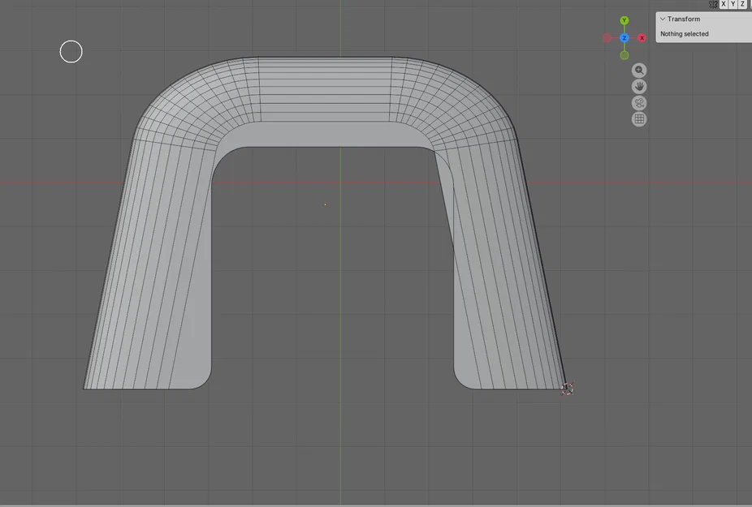This screenshot has width=752, height=507.
Task: Toggle Y axis mirror button
Action: click(x=733, y=4)
